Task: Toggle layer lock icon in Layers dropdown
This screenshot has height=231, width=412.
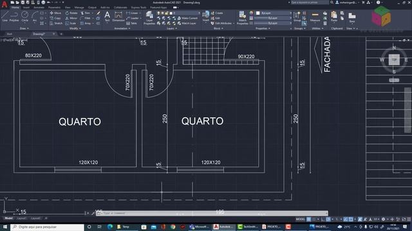Action: coord(167,13)
